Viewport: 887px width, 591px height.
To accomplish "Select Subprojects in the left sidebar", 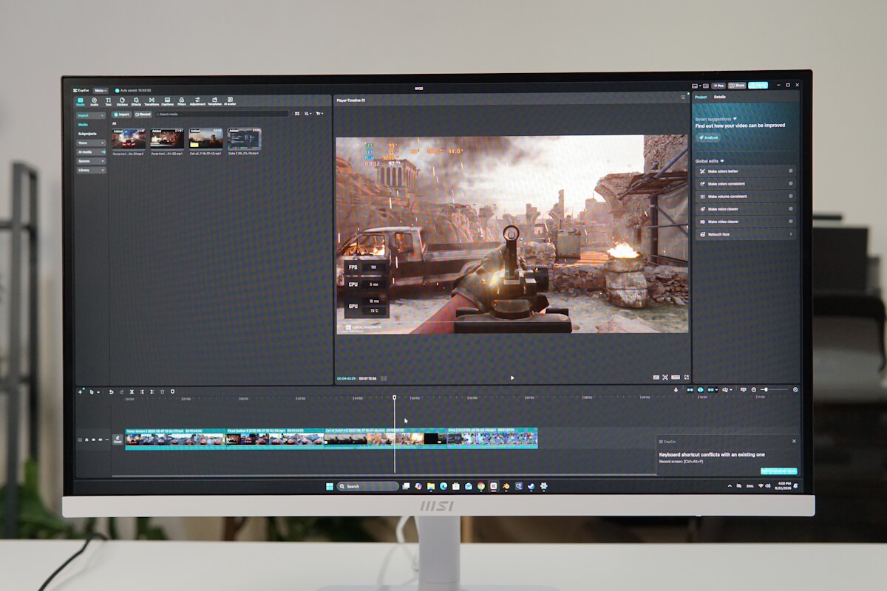I will pyautogui.click(x=87, y=134).
